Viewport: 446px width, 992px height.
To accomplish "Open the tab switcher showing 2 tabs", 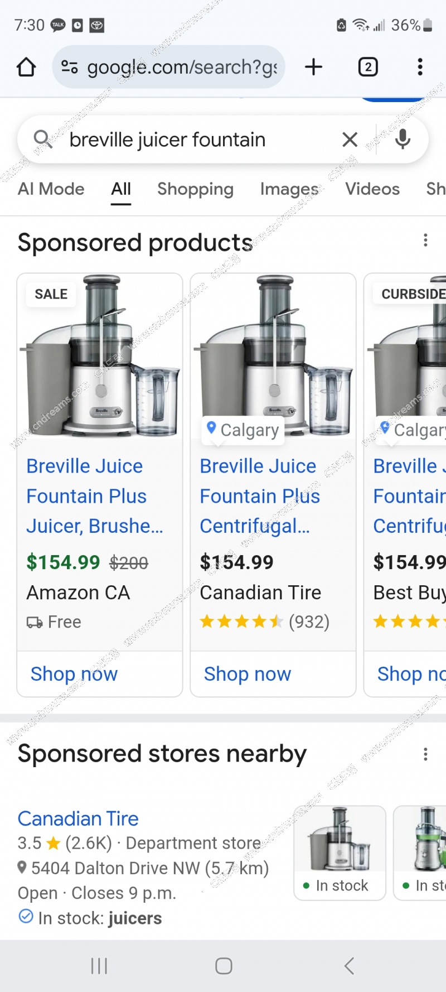I will tap(367, 67).
